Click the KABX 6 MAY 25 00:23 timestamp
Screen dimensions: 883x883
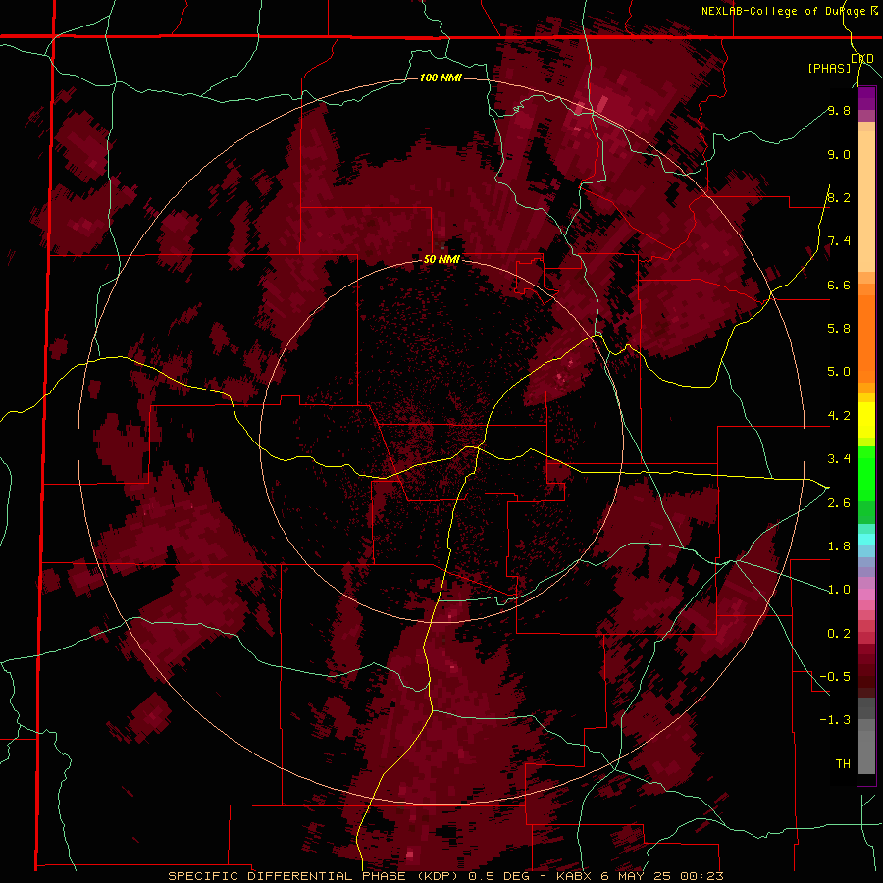coord(640,876)
